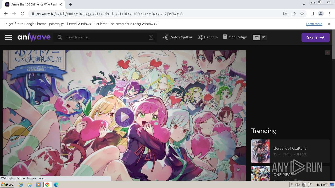Viewport: 335px width, 188px height.
Task: Dismiss the Chrome update notification bar
Action: tap(329, 24)
